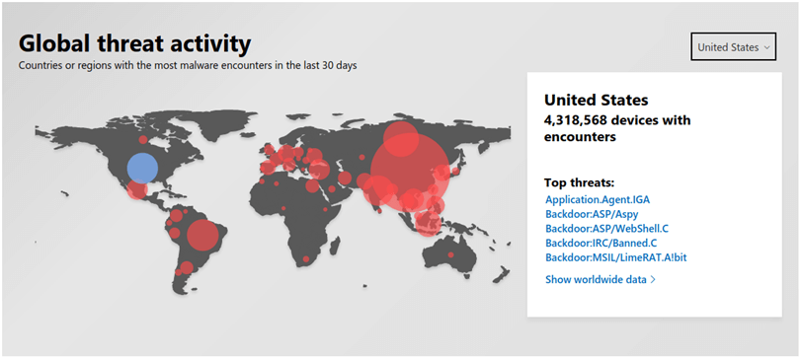This screenshot has height=359, width=802.
Task: Open the Backdoor:MSIL/LimeRAT.A!bit threat link
Action: tap(616, 257)
